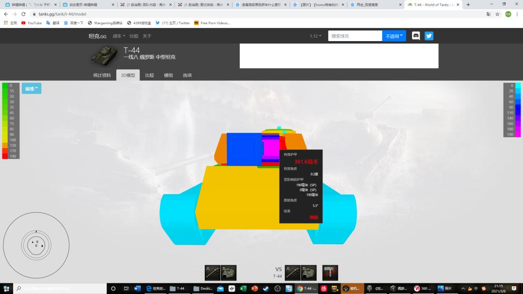Open the action center notification icon
The image size is (523, 294).
[x=514, y=288]
